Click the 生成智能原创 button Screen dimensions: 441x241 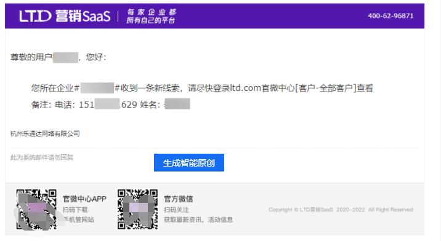click(189, 163)
